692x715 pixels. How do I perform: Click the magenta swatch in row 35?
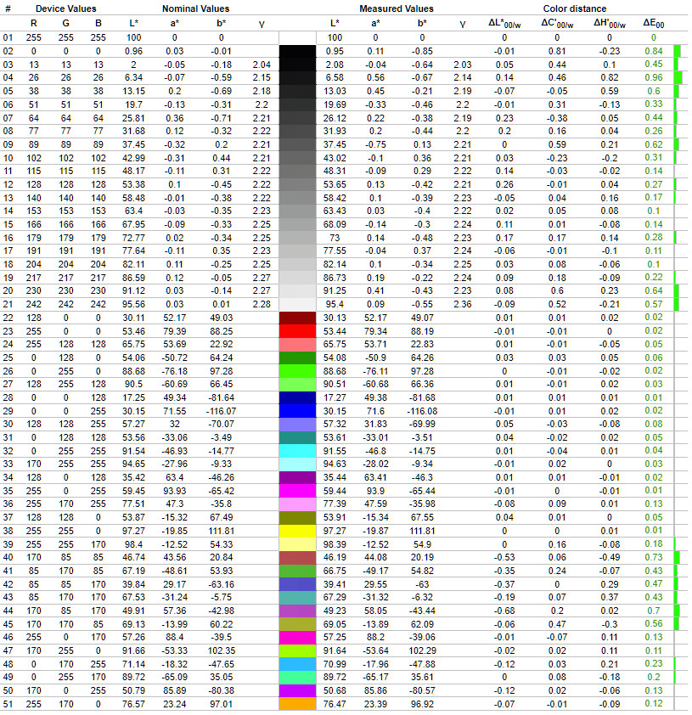click(x=297, y=491)
